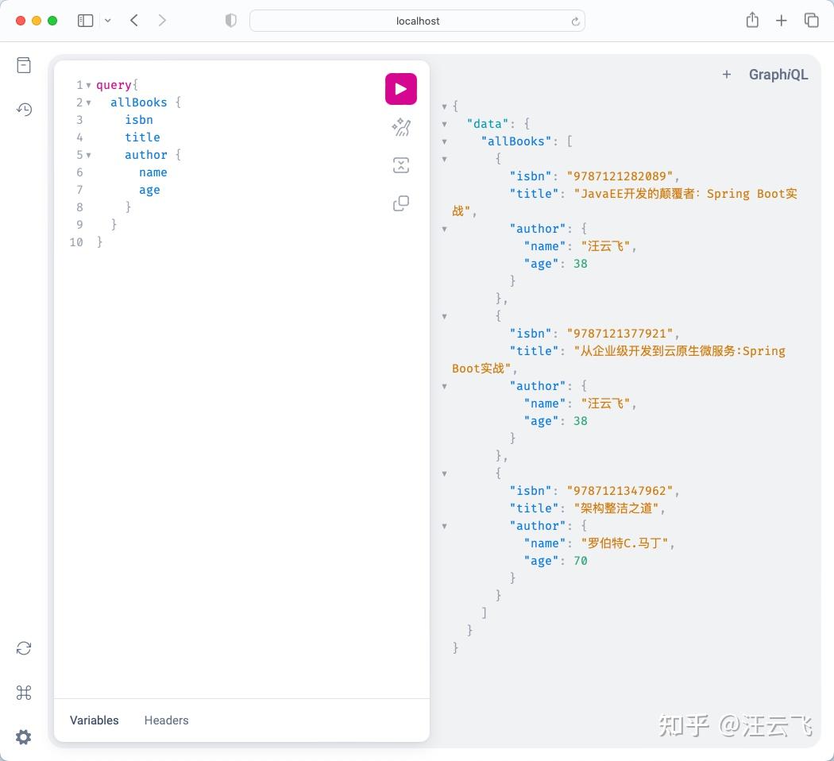Screen dimensions: 834x761
Task: Open the Short Keys keyboard shortcuts dialog
Action: tap(23, 693)
